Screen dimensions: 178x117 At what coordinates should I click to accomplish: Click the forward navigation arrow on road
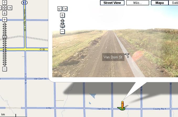(x=127, y=54)
